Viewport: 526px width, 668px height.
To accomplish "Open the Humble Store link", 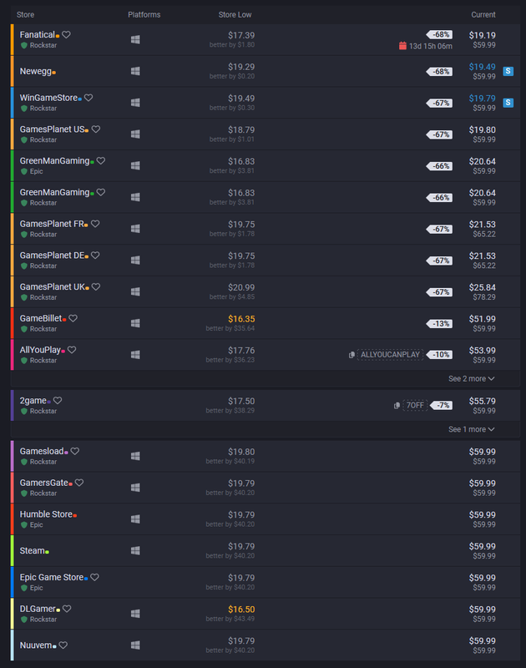I will pyautogui.click(x=46, y=514).
